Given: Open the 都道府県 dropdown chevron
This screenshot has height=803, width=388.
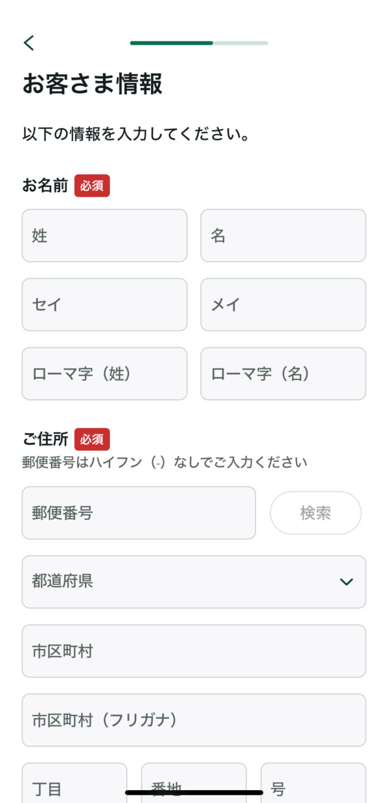Looking at the screenshot, I should [x=347, y=582].
